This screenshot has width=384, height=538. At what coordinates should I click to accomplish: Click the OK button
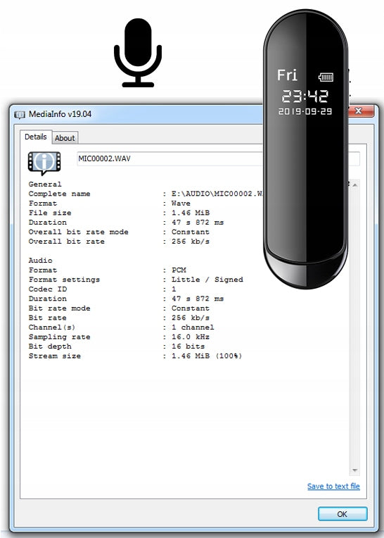click(x=343, y=514)
